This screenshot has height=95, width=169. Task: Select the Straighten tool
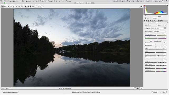[19, 6]
